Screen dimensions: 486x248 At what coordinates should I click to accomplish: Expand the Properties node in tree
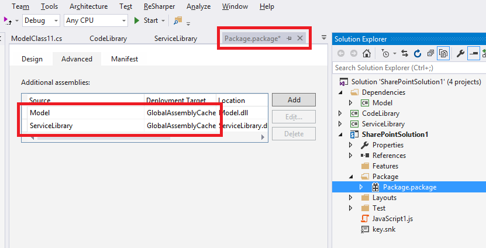(351, 145)
